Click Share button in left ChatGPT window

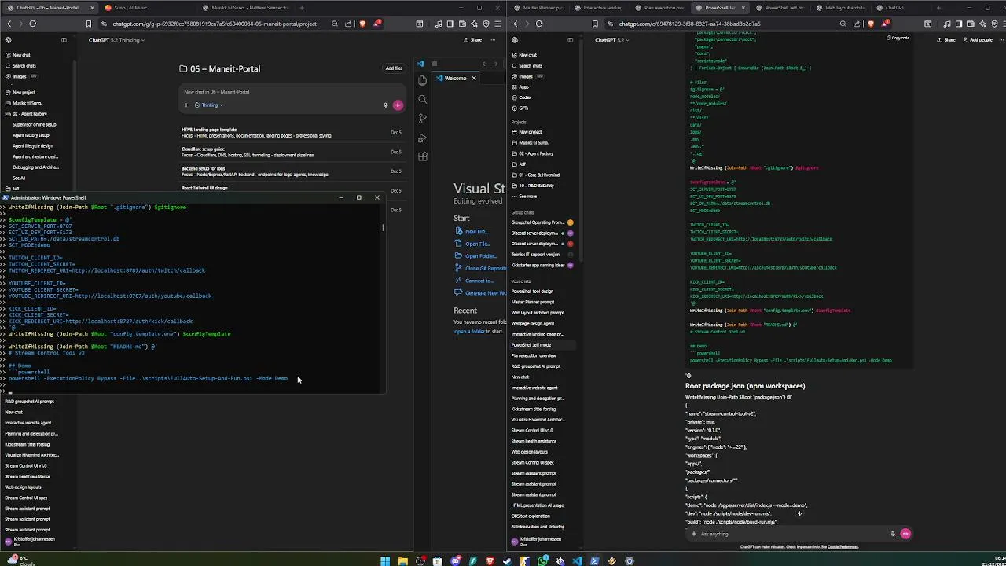(x=472, y=40)
